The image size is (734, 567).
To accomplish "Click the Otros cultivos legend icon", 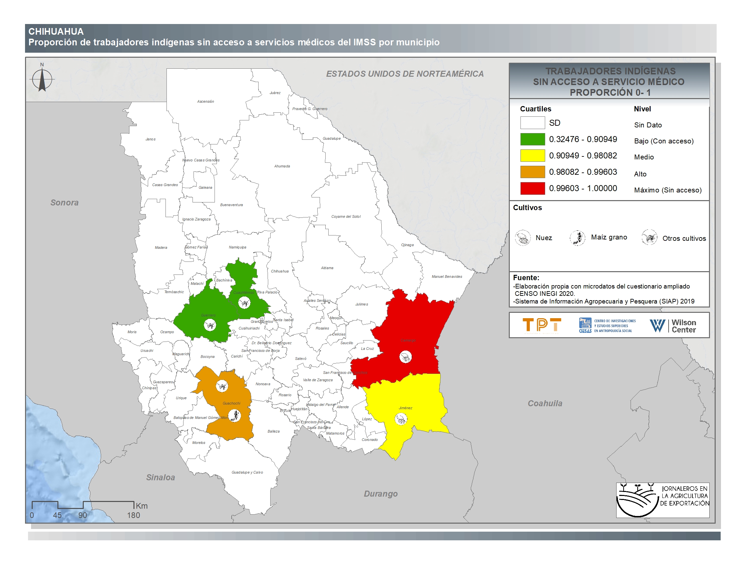I will click(x=649, y=237).
